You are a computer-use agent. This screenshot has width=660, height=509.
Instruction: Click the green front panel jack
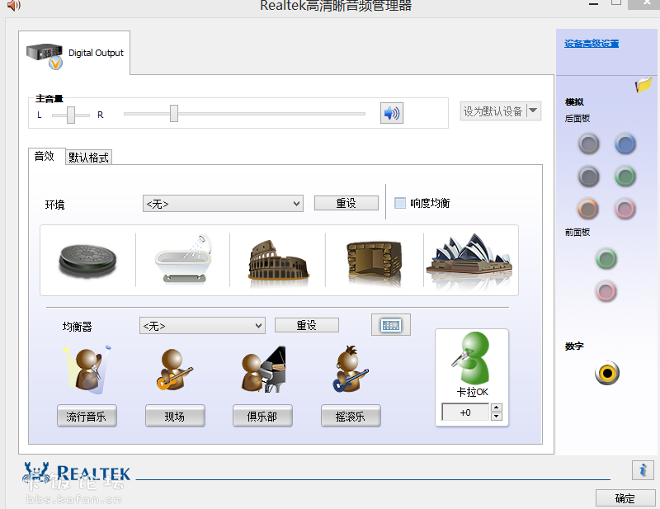(x=606, y=259)
